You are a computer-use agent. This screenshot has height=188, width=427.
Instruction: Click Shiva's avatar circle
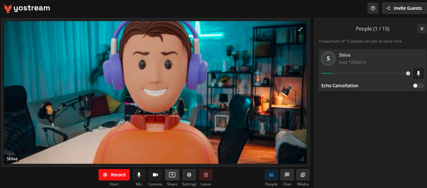pyautogui.click(x=328, y=59)
